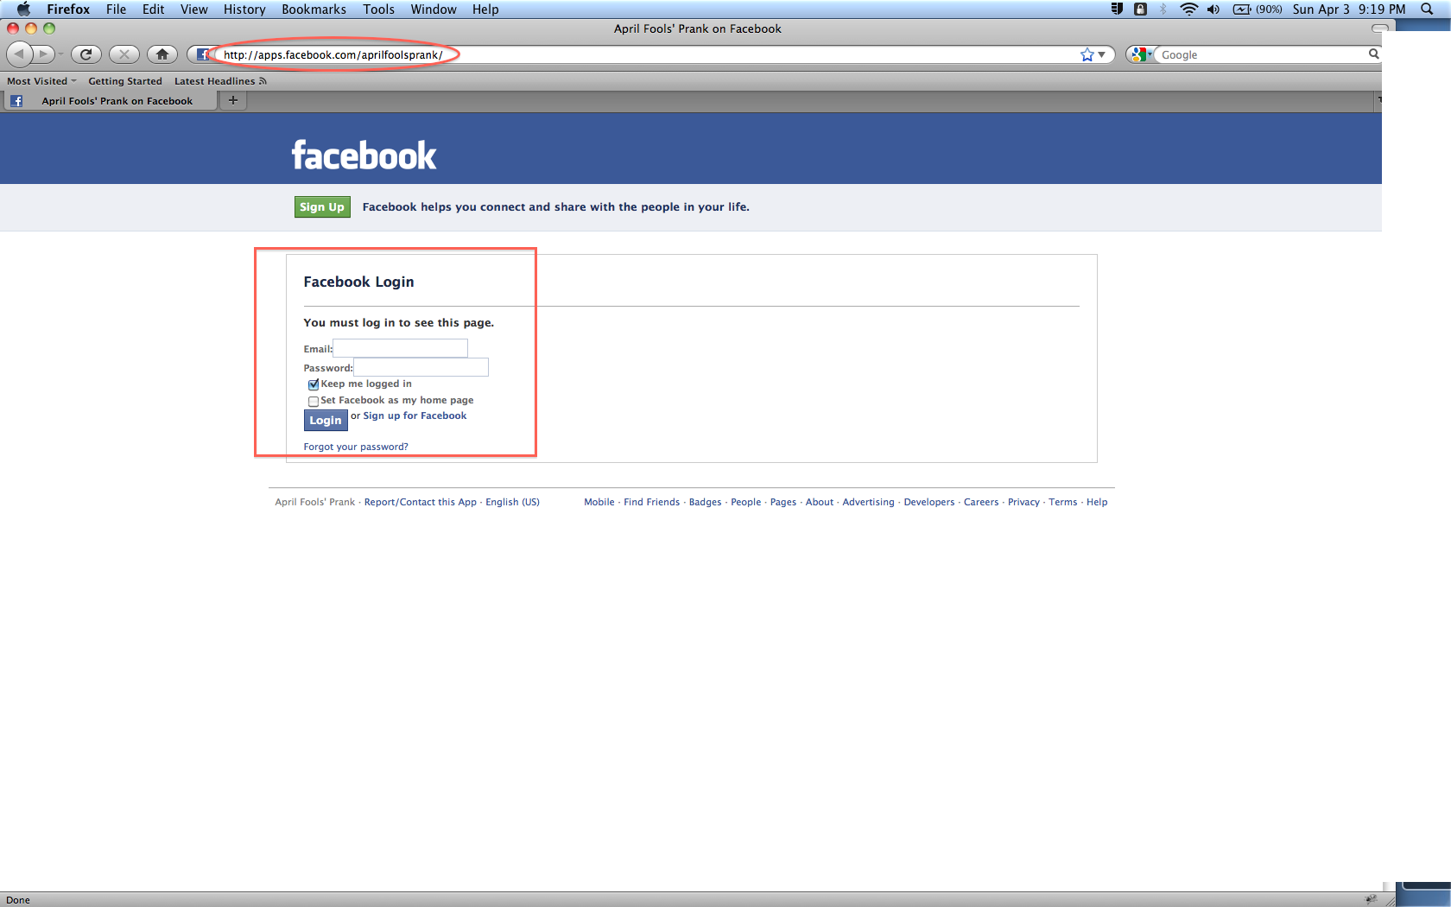
Task: Open the Edit menu
Action: 153,9
